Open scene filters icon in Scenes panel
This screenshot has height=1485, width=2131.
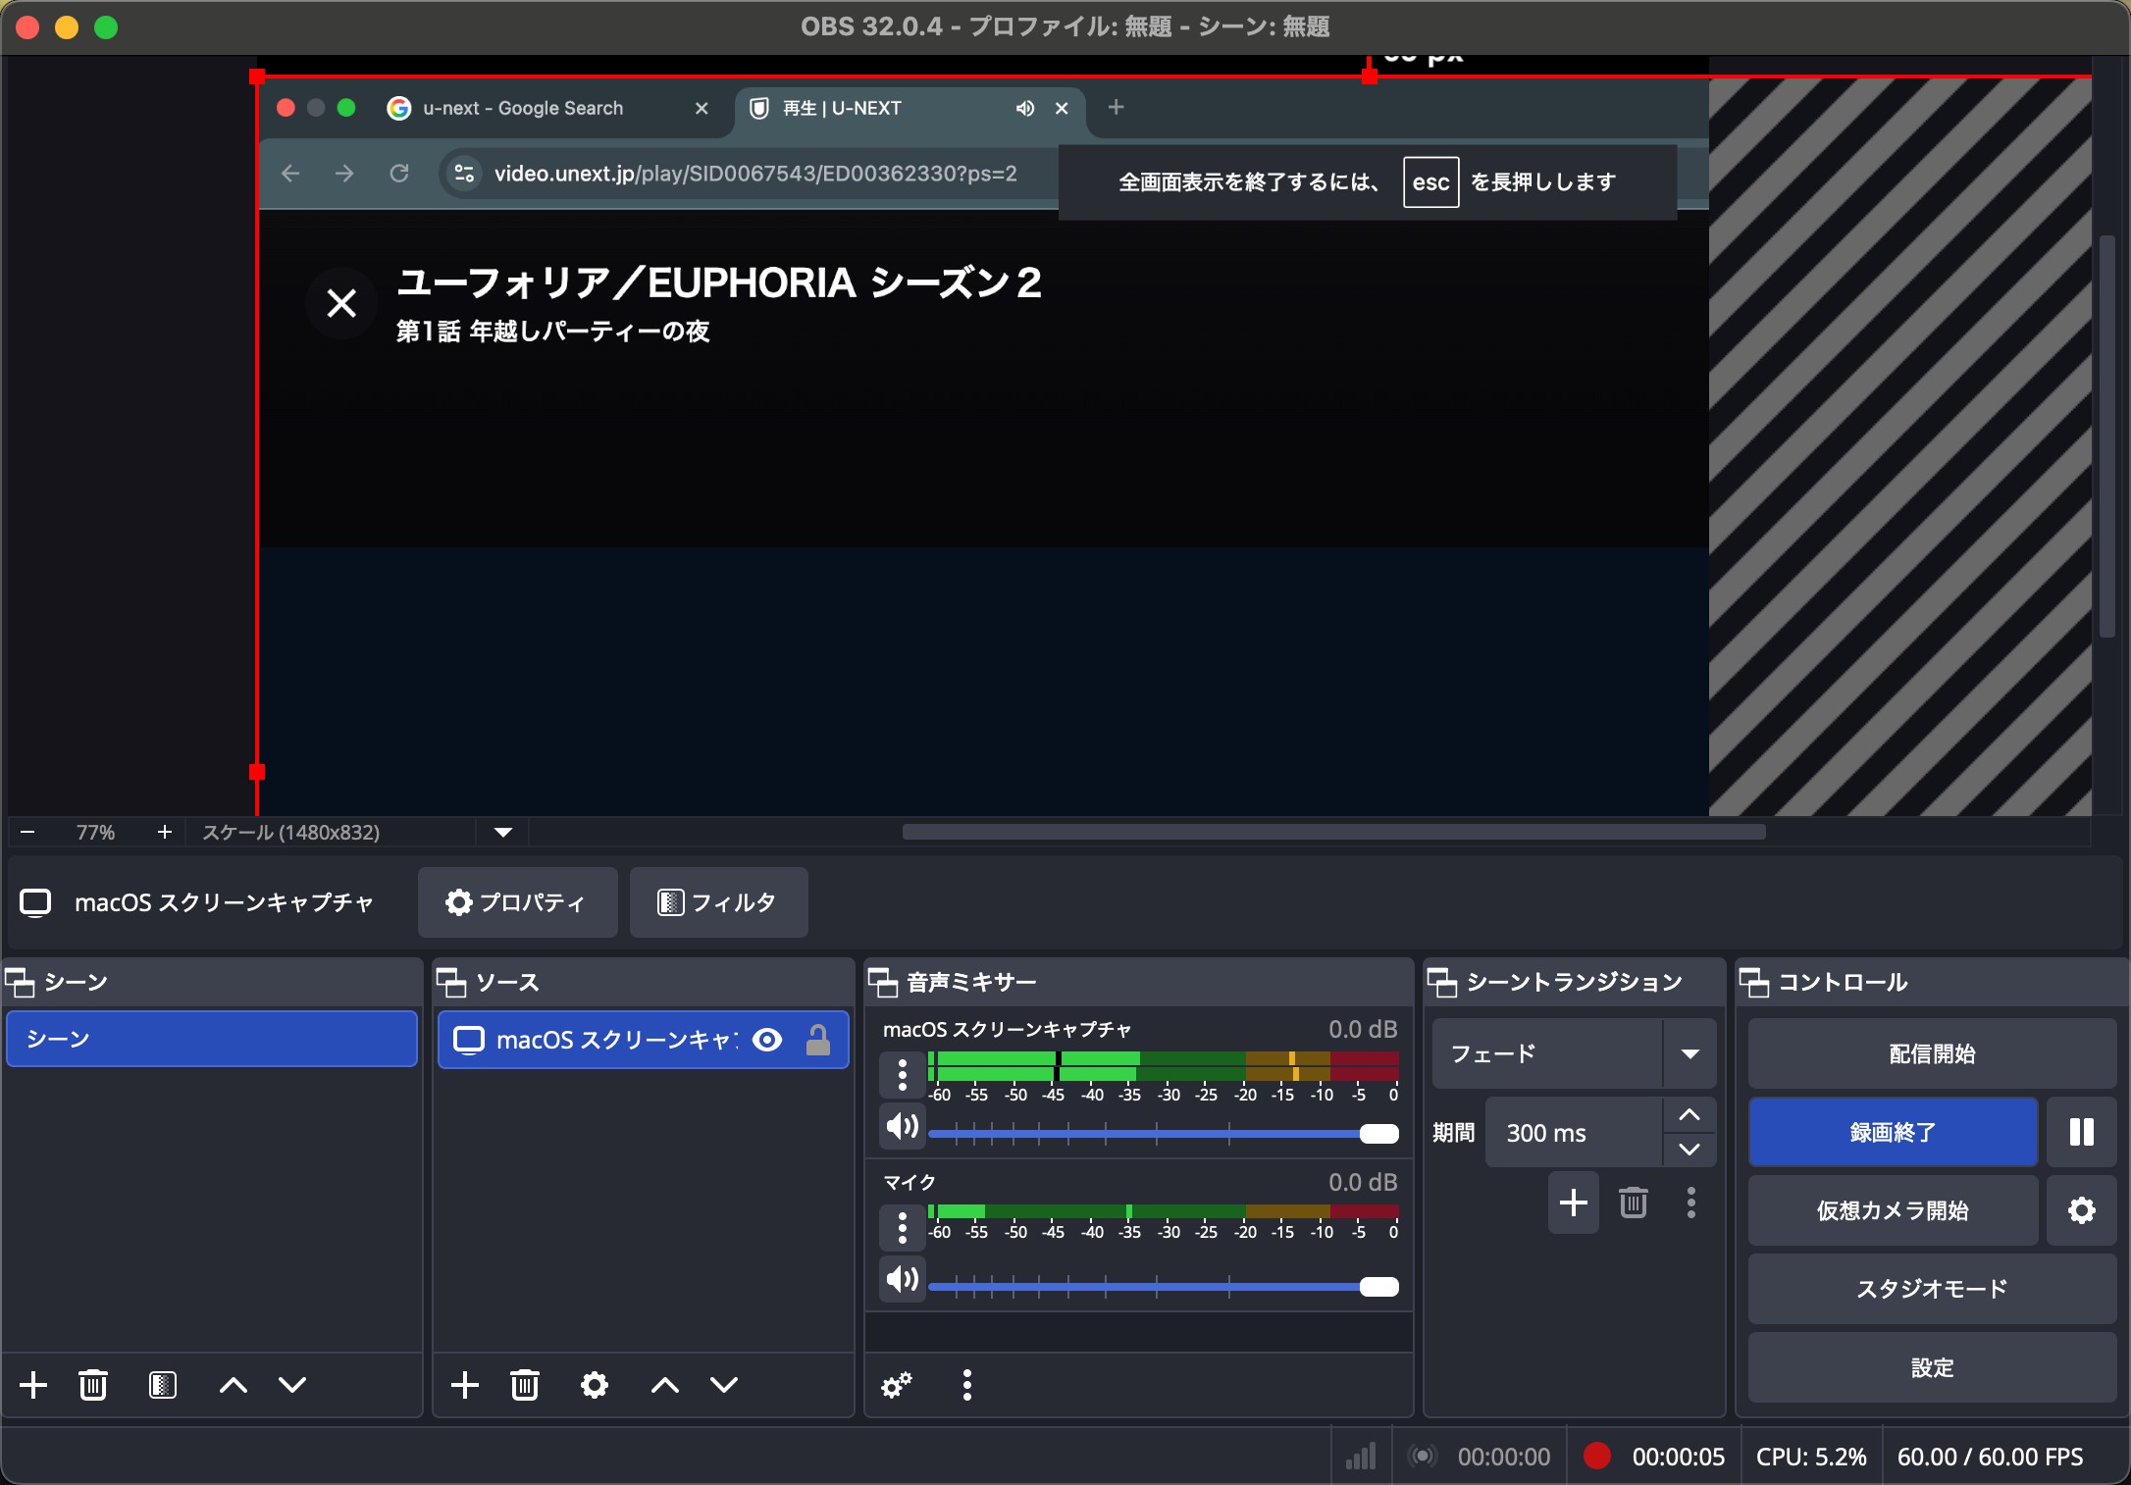163,1385
